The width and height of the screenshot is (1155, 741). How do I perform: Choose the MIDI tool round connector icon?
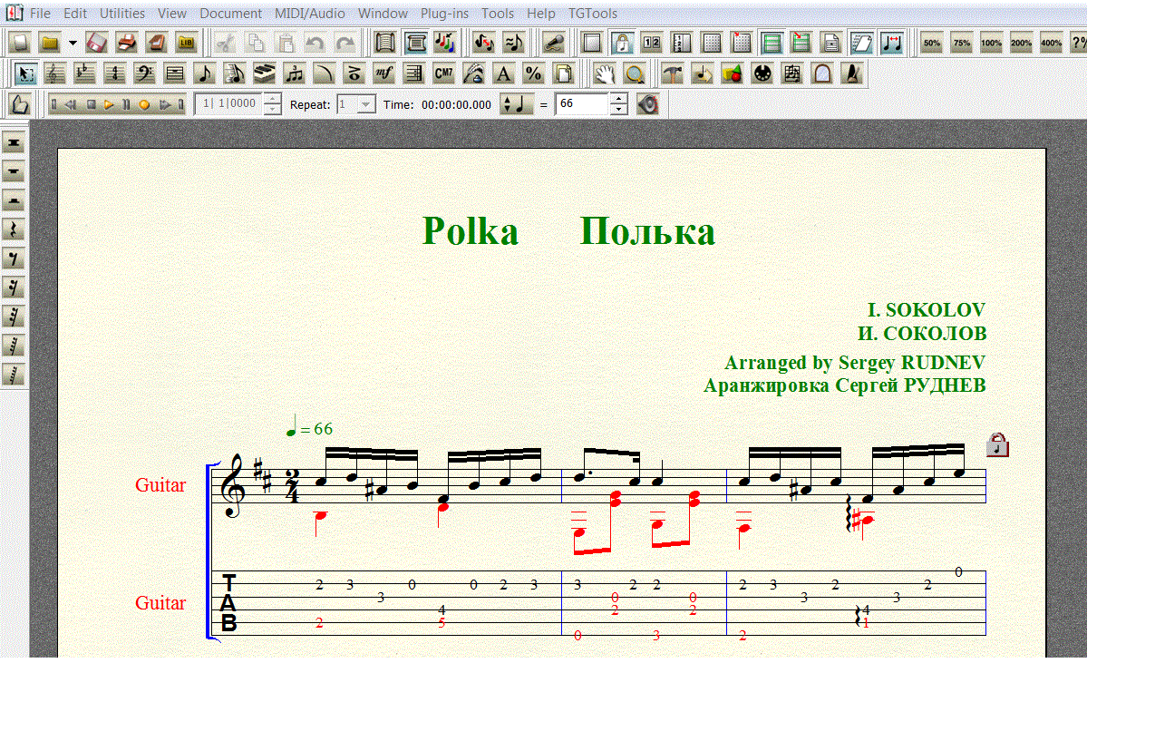(x=762, y=73)
